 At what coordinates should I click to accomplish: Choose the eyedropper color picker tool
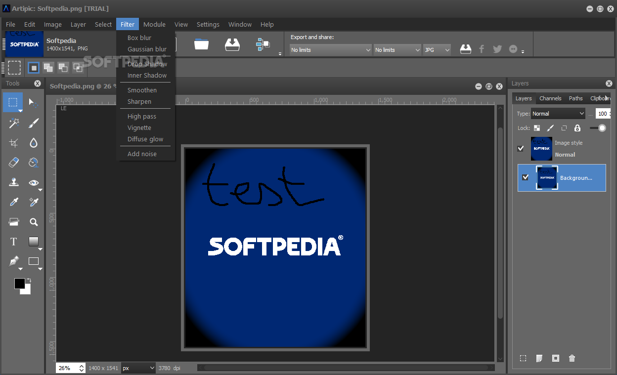pyautogui.click(x=13, y=202)
